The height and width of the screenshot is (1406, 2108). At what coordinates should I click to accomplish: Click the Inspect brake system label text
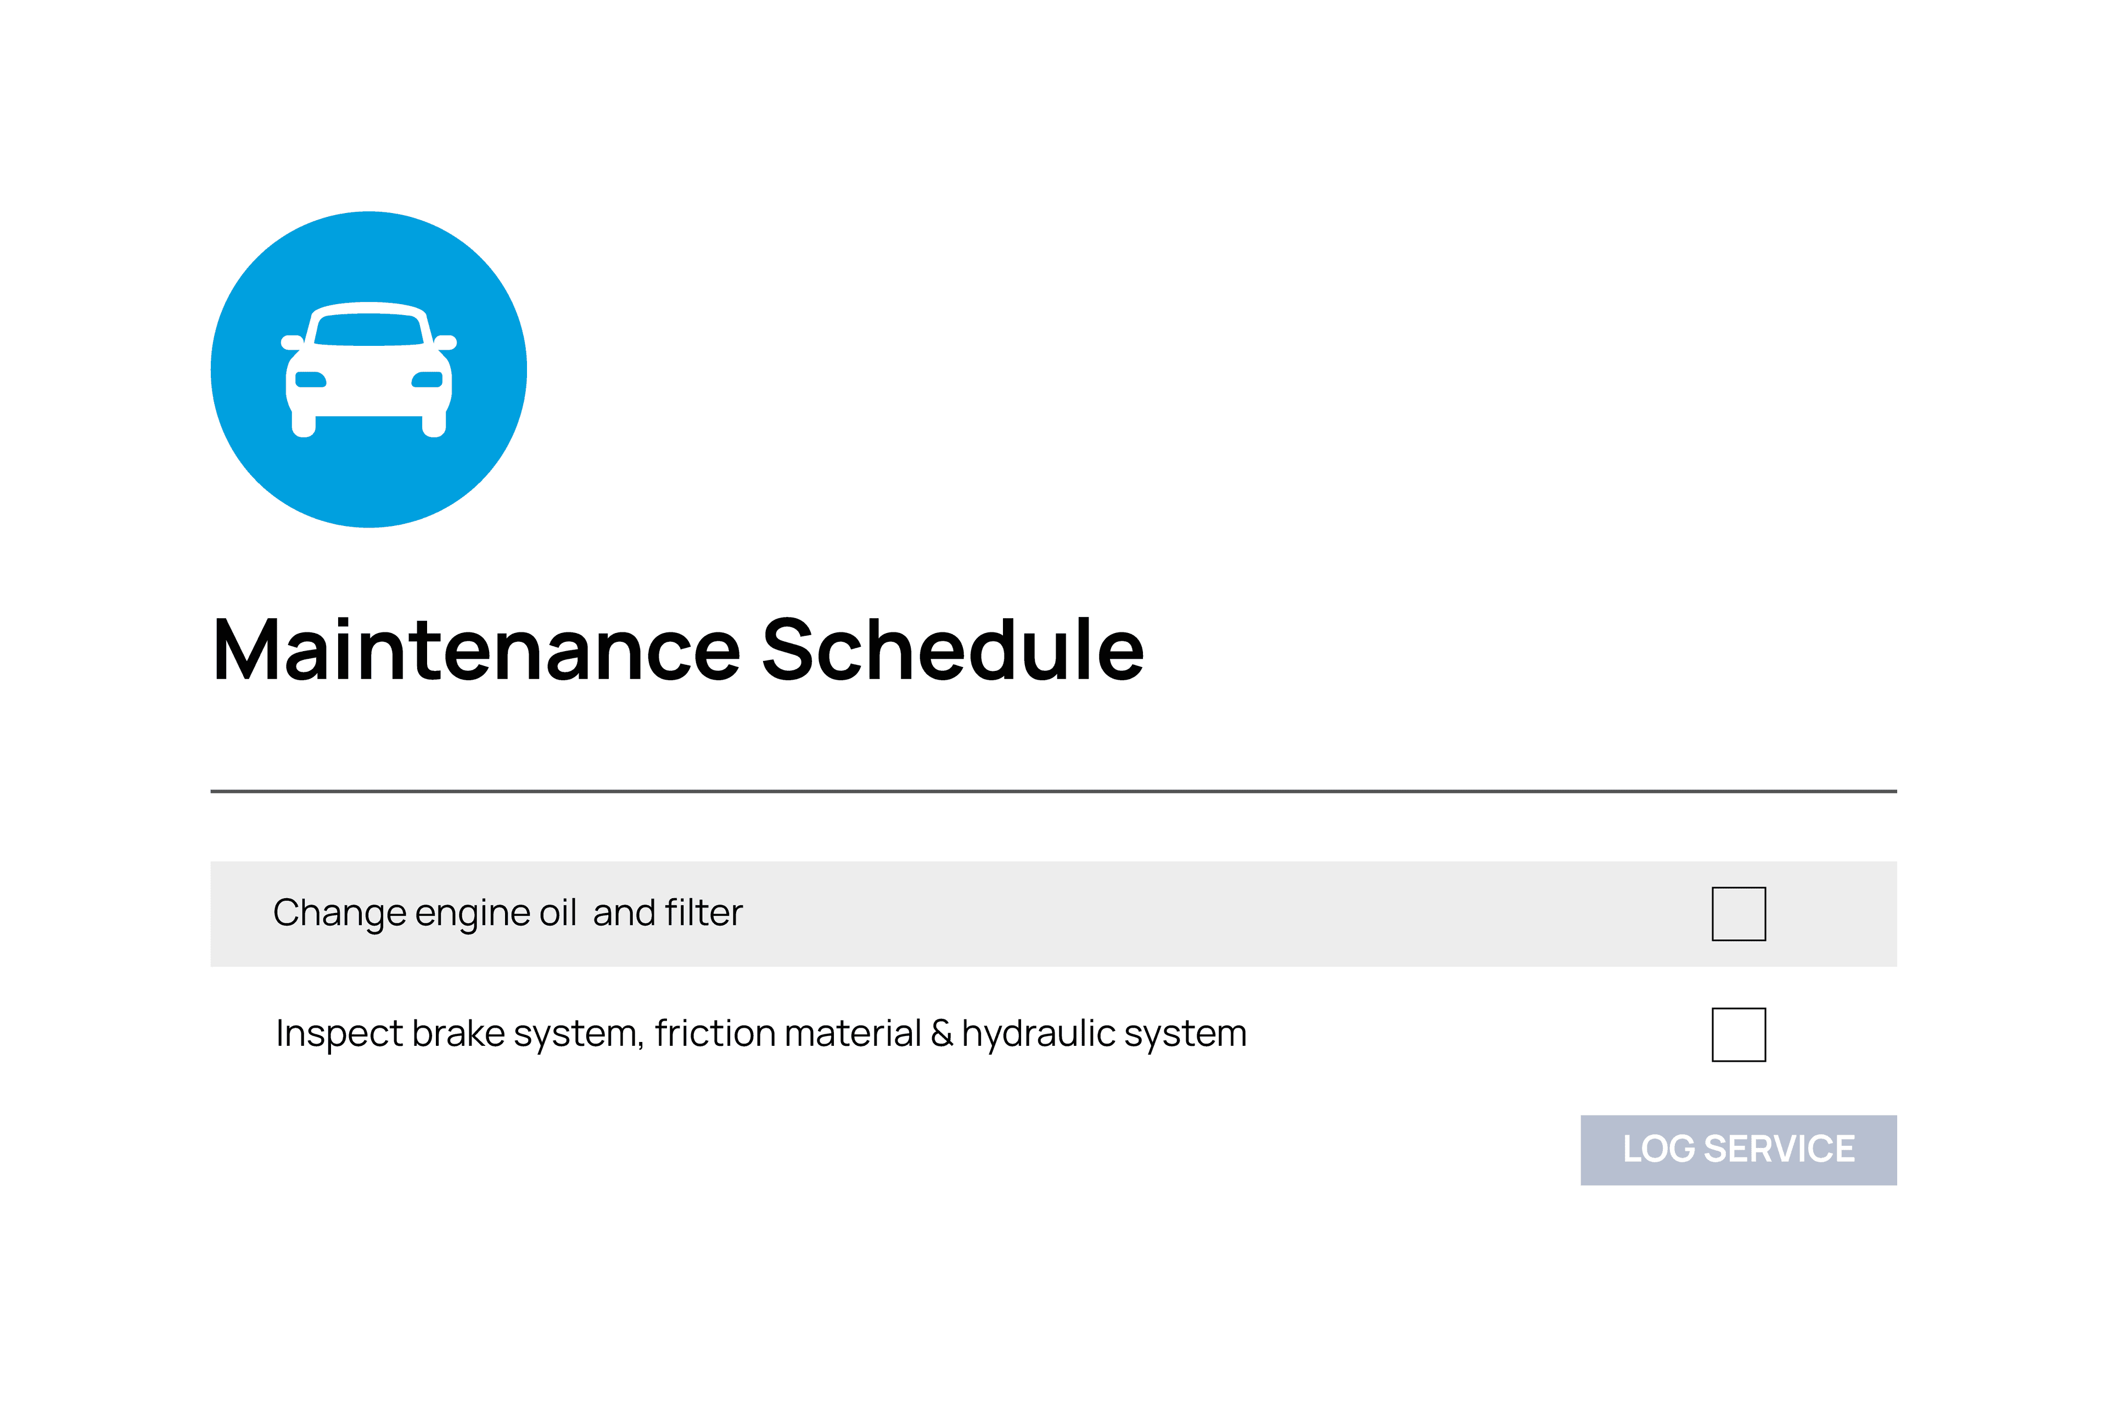pos(456,1034)
